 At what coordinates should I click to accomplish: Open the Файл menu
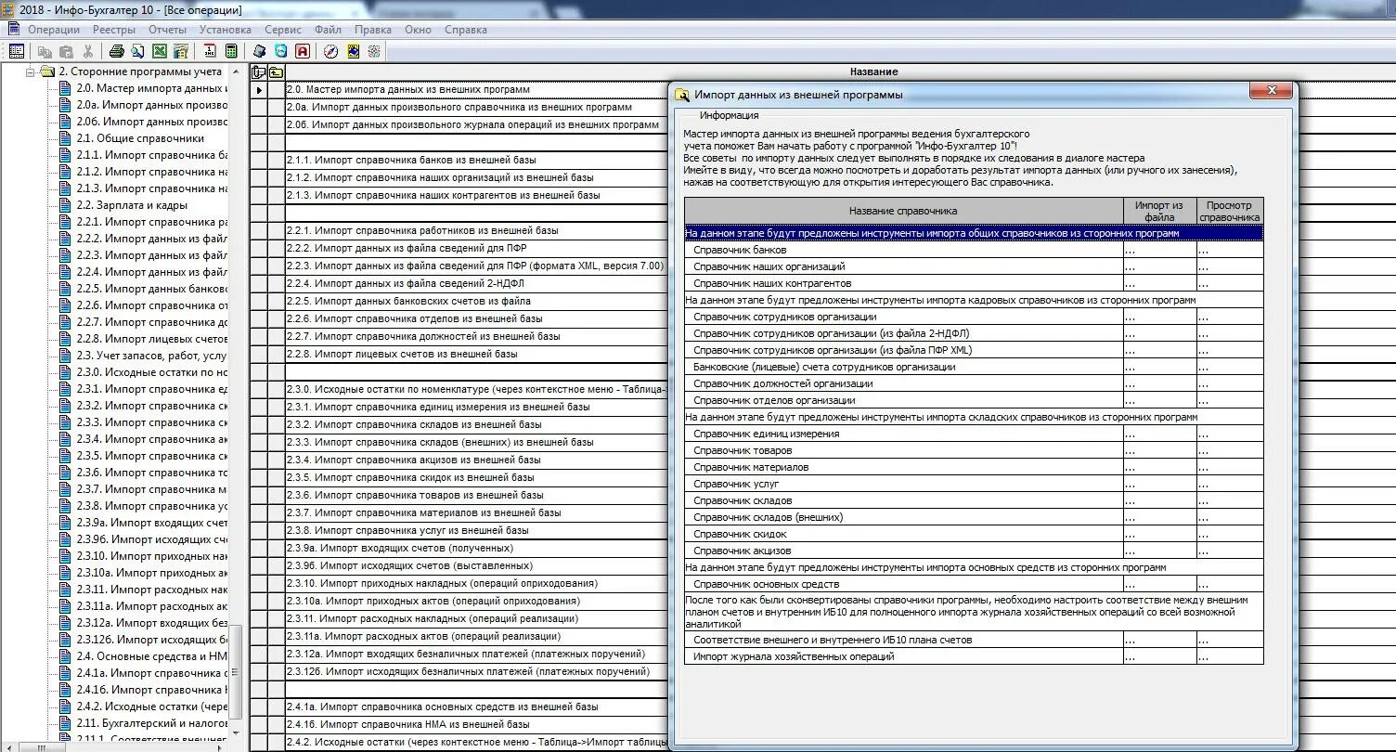[x=328, y=30]
